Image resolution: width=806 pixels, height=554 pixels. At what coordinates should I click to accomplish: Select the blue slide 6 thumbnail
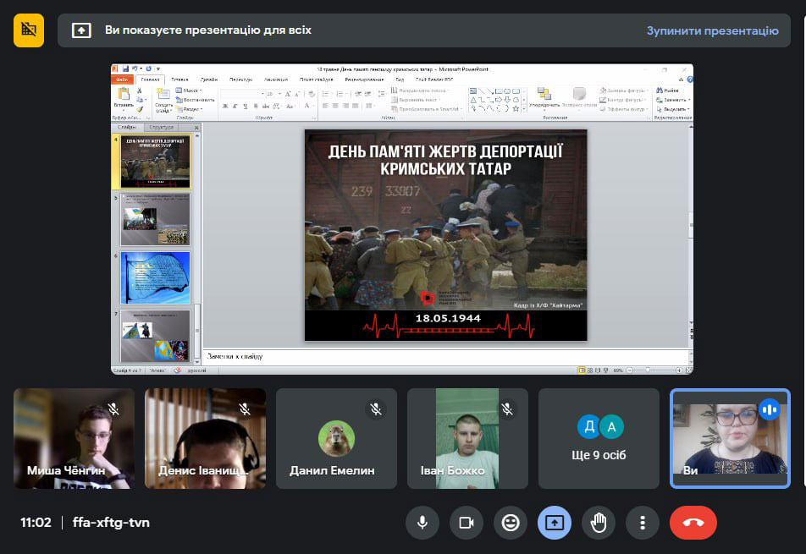point(155,277)
